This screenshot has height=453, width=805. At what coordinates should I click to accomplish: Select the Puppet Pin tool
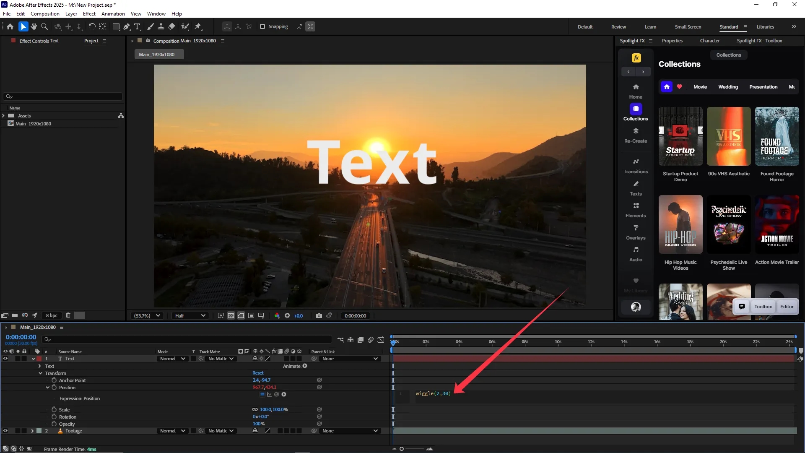pyautogui.click(x=198, y=26)
